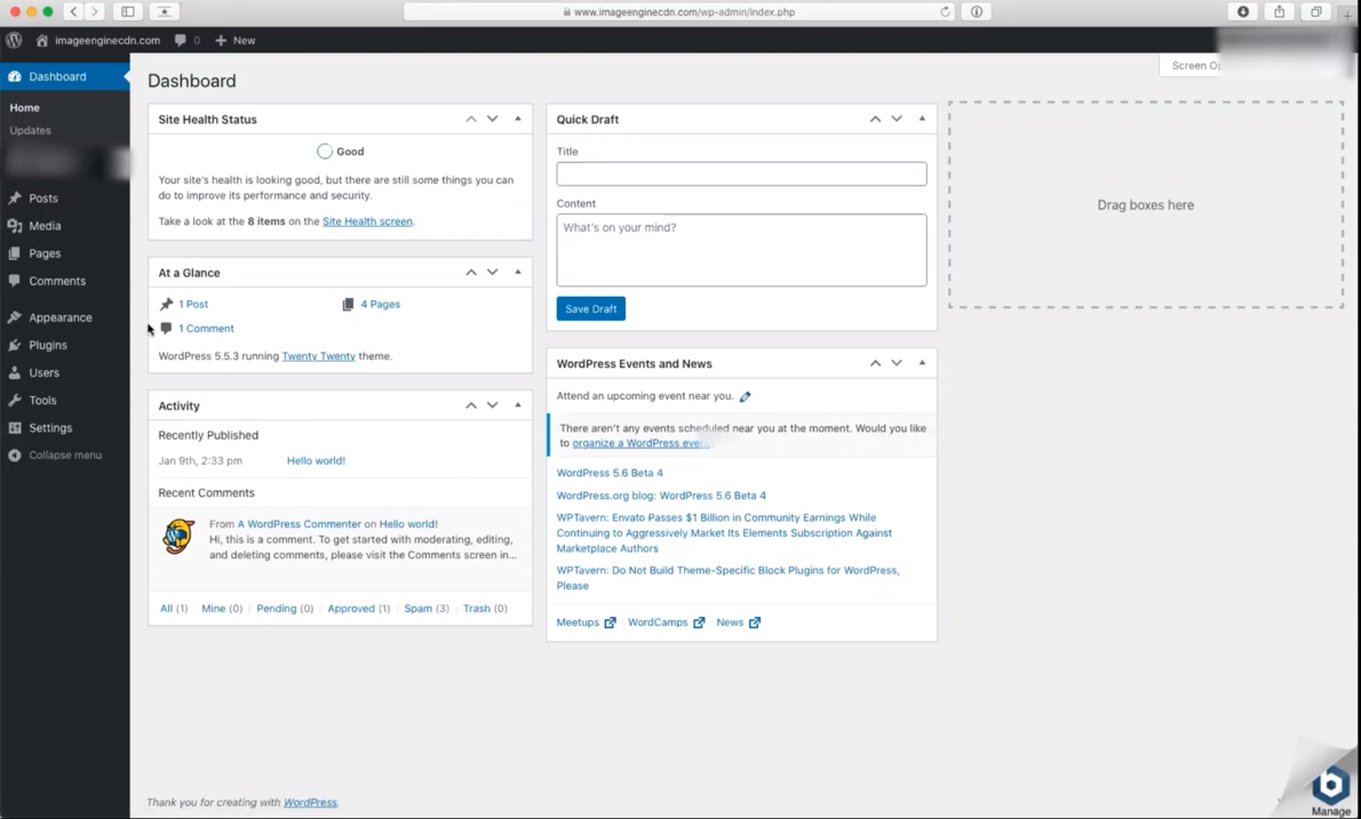Open the 1 Post link
The width and height of the screenshot is (1361, 819).
tap(194, 304)
